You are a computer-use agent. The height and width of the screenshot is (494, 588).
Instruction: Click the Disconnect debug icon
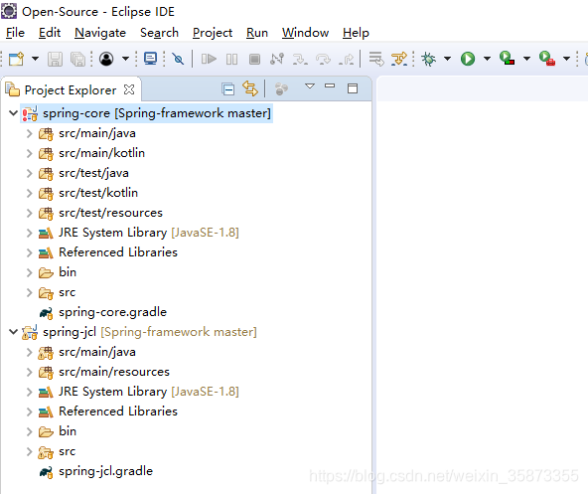point(277,59)
